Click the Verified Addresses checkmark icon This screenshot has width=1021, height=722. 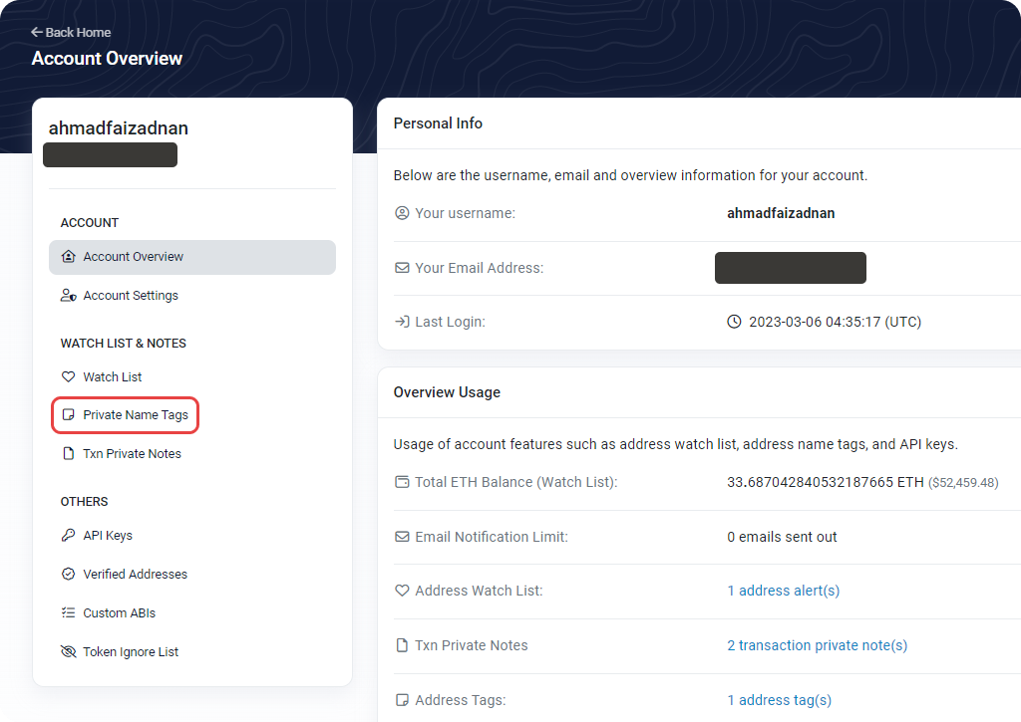69,575
